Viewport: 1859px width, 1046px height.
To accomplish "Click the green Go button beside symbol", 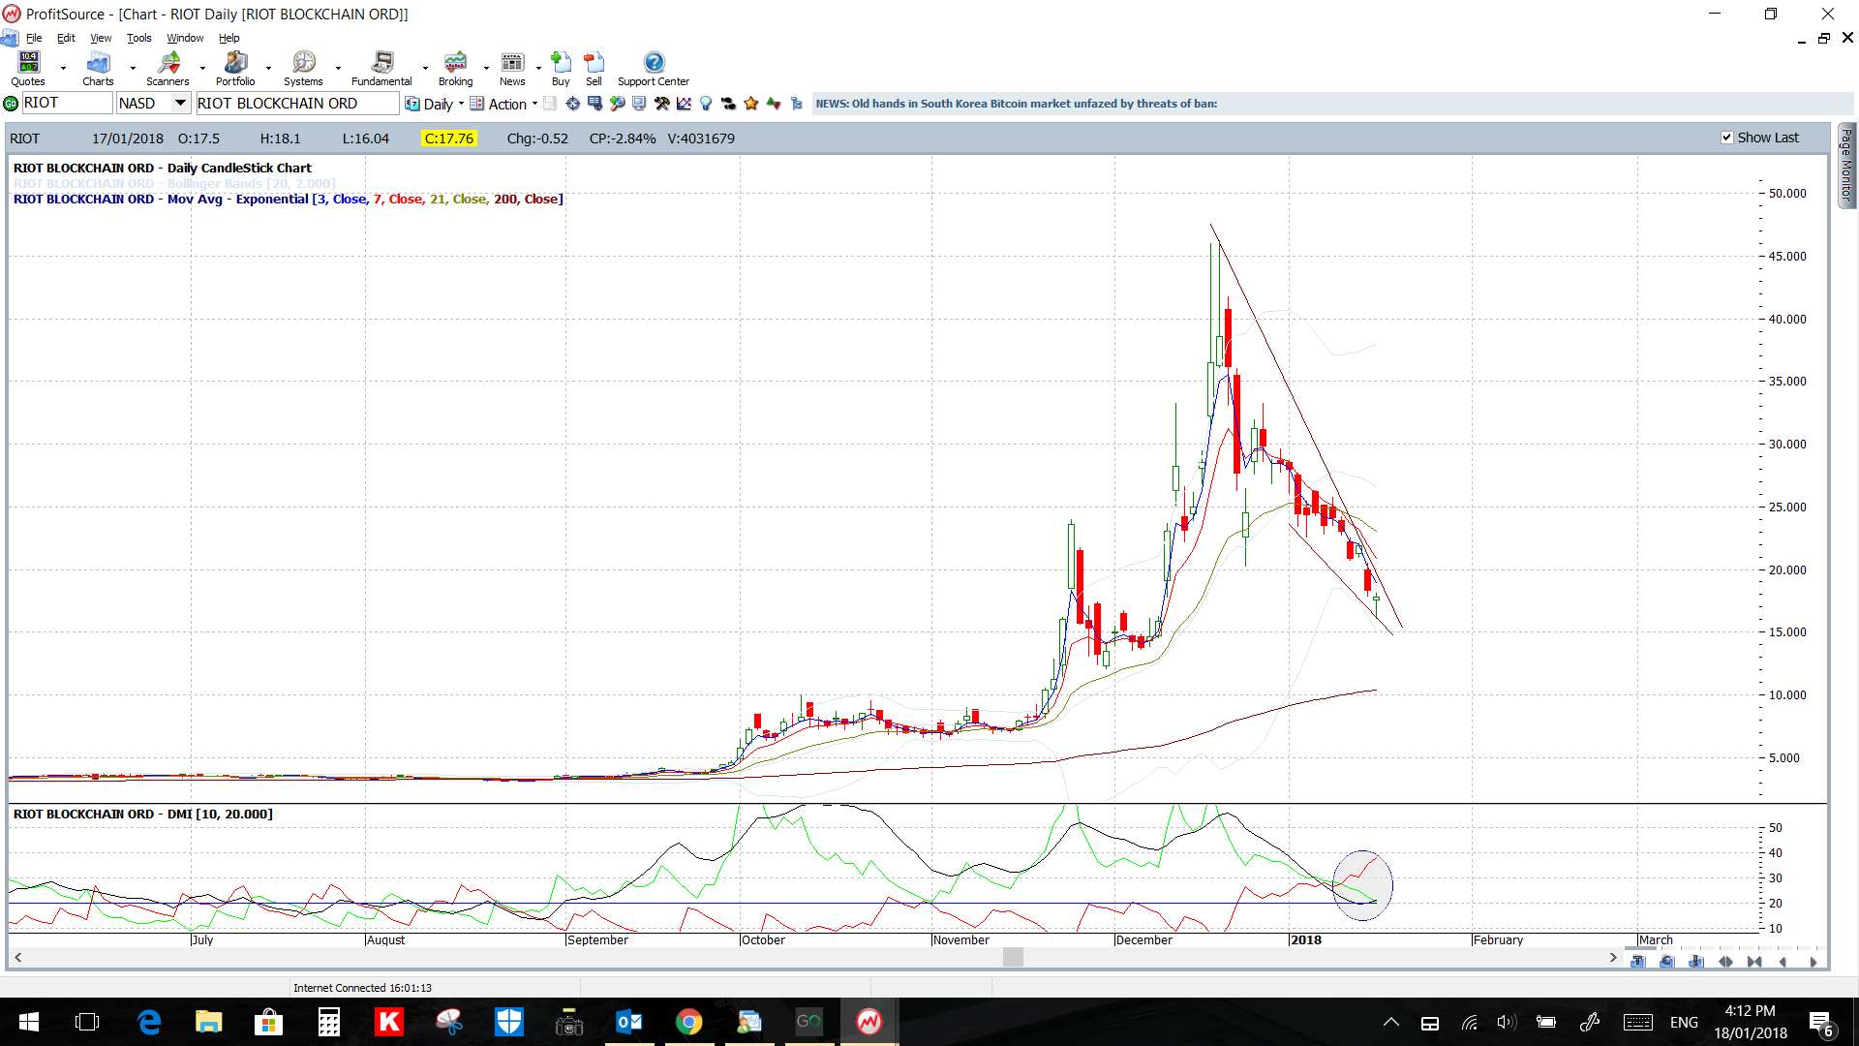I will (11, 104).
